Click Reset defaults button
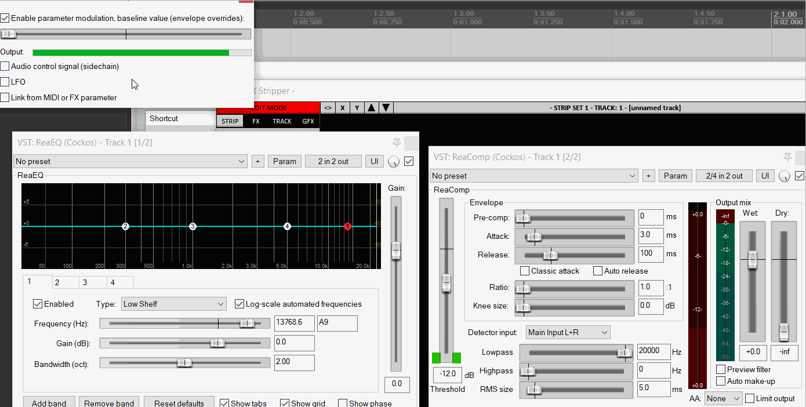Image resolution: width=806 pixels, height=407 pixels. click(179, 402)
